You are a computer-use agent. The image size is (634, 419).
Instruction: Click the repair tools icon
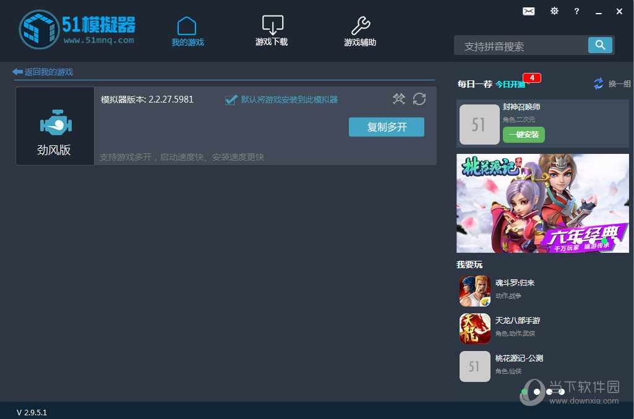[399, 99]
